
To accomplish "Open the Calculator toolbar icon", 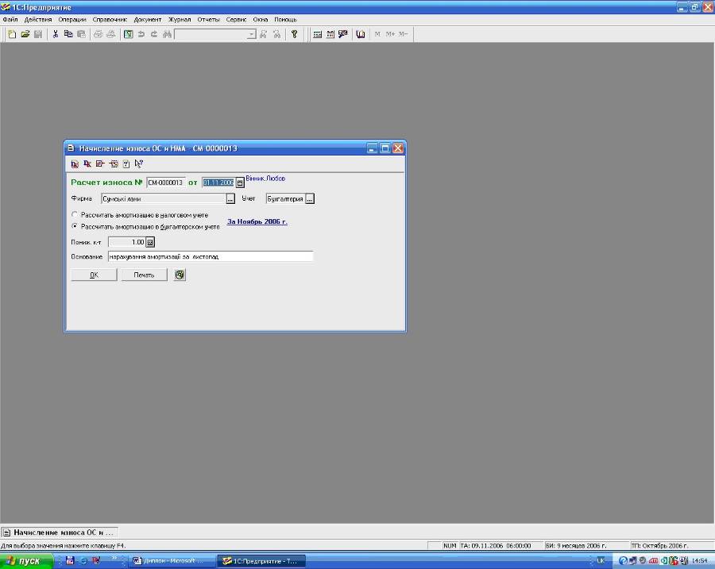I will (x=317, y=34).
